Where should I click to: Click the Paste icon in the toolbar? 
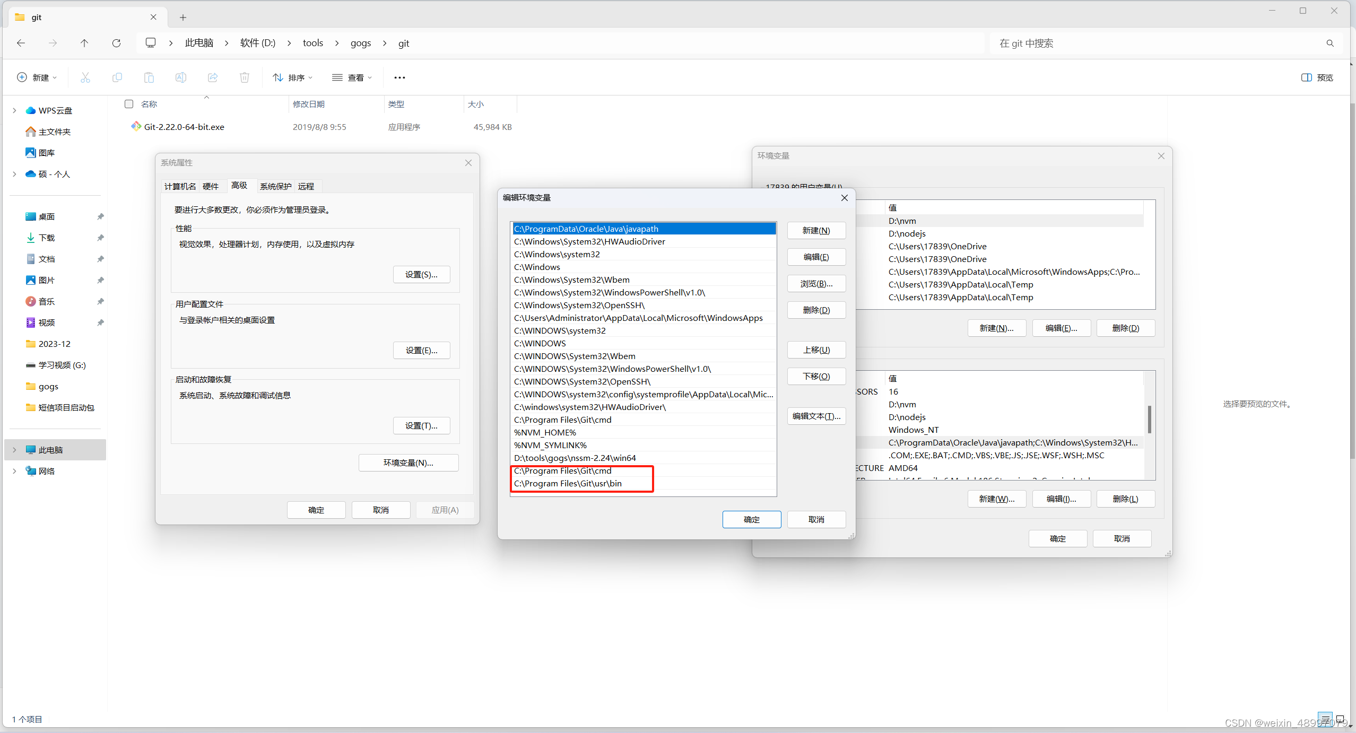click(x=149, y=77)
